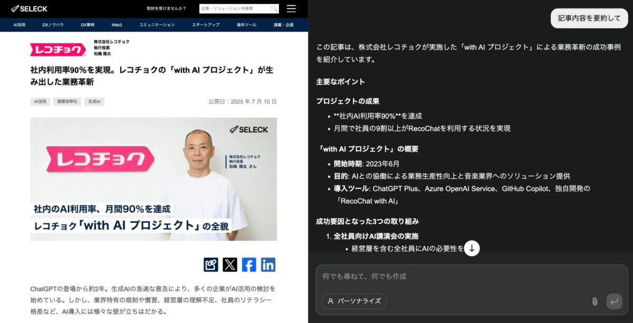Screen dimensions: 633x323
Task: Open the 連載・企画 nav tab
Action: click(283, 25)
